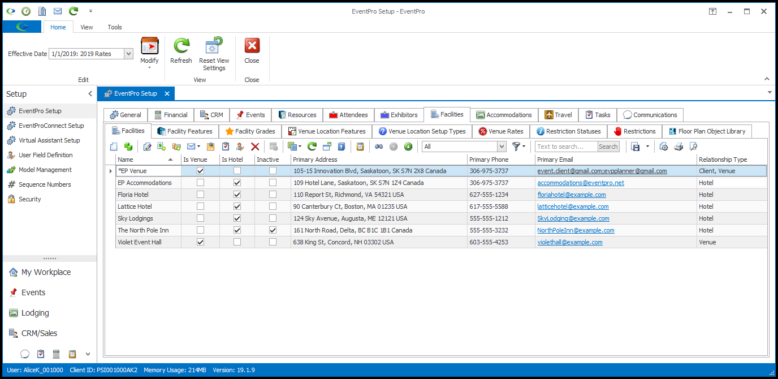
Task: Expand the sidebar overflow chevron at bottom
Action: 88,354
